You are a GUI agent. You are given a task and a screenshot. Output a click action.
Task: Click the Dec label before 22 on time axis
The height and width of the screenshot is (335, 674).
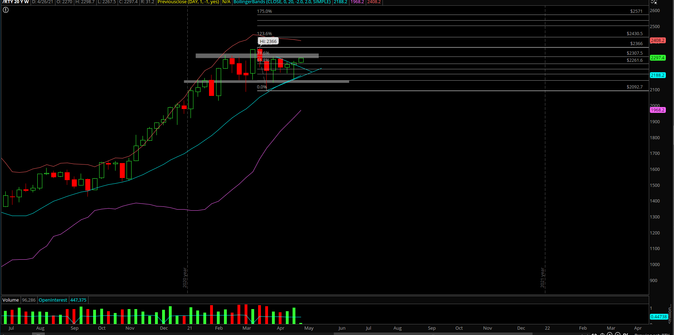[521, 328]
